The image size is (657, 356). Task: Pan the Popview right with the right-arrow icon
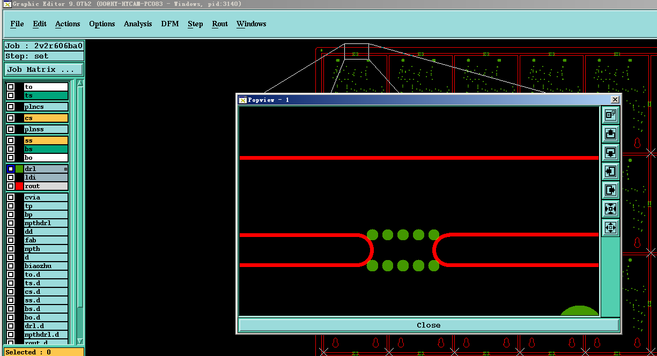pyautogui.click(x=610, y=190)
